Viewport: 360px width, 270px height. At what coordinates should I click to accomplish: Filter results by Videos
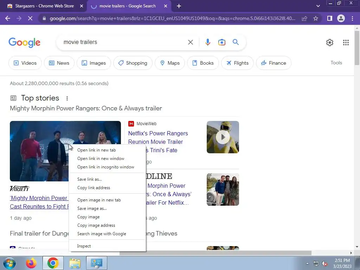(25, 63)
